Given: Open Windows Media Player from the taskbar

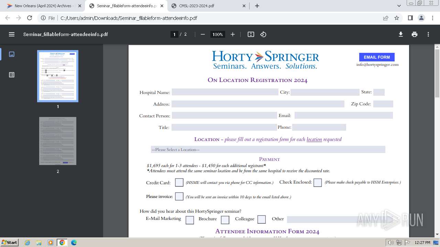Looking at the screenshot, I should (51, 243).
